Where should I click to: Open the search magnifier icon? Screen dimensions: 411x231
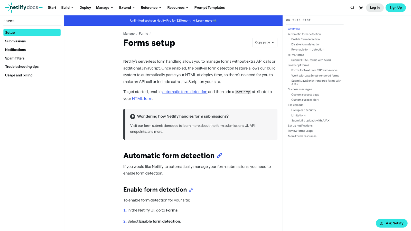pos(352,8)
